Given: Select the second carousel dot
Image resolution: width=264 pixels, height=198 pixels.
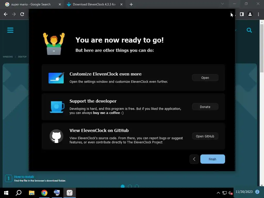Looking at the screenshot, I should pyautogui.click(x=130, y=186).
